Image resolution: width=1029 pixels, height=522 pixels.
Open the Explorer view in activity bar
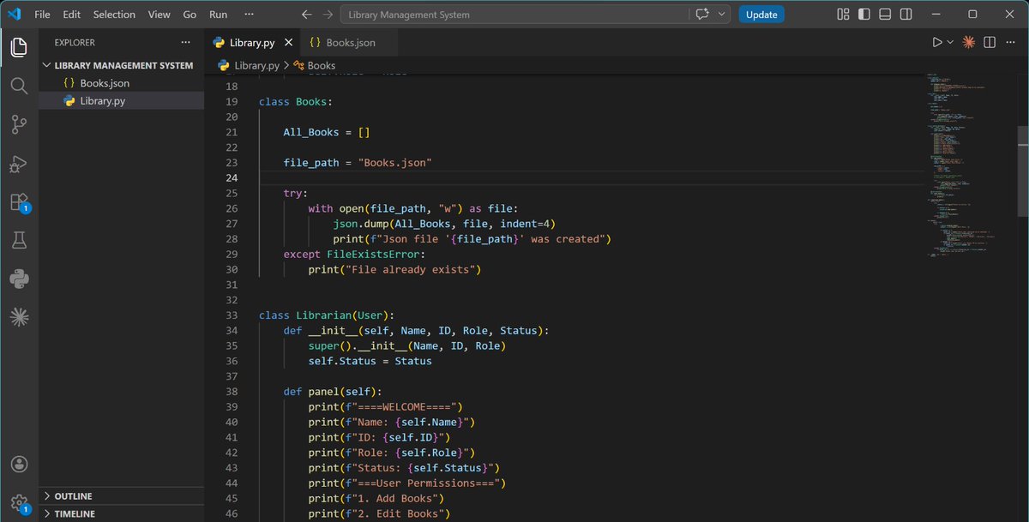click(x=19, y=47)
